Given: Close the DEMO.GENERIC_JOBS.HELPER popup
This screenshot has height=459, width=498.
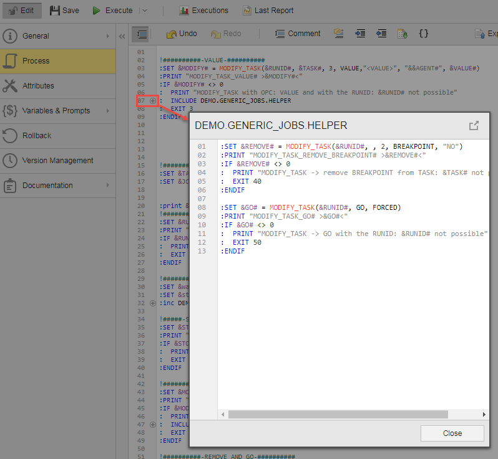Looking at the screenshot, I should point(452,433).
